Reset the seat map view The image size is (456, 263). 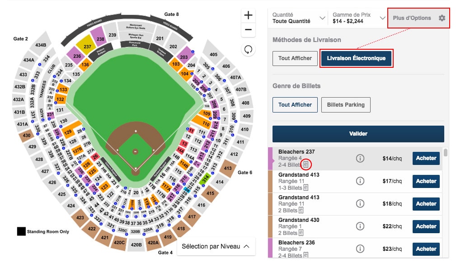248,50
